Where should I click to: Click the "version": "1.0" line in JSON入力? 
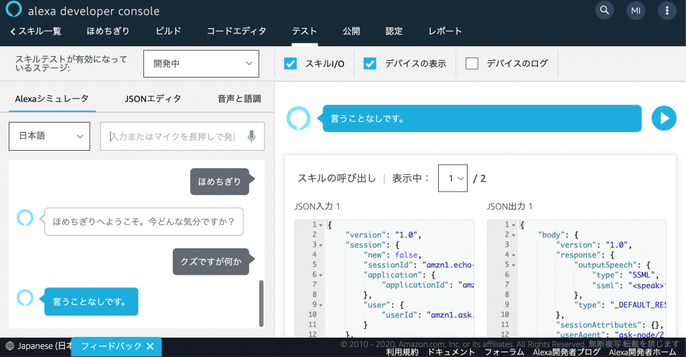click(x=383, y=235)
